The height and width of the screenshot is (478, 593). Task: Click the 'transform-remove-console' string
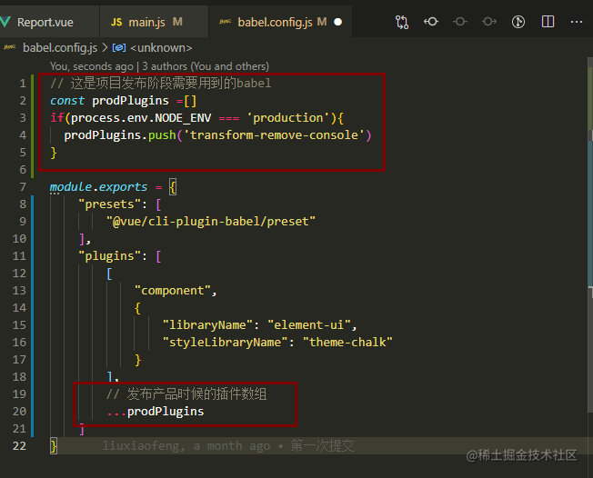(274, 134)
